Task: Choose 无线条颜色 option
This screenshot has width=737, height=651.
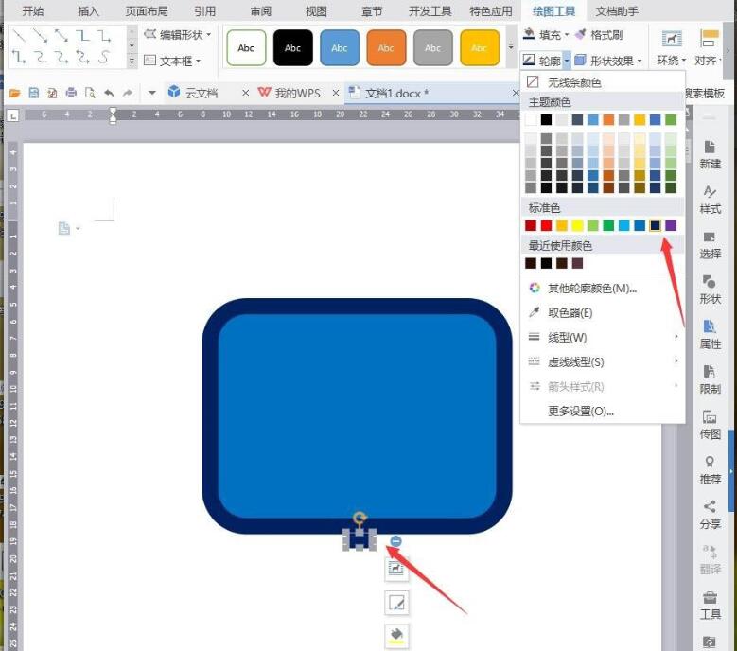Action: (602, 82)
